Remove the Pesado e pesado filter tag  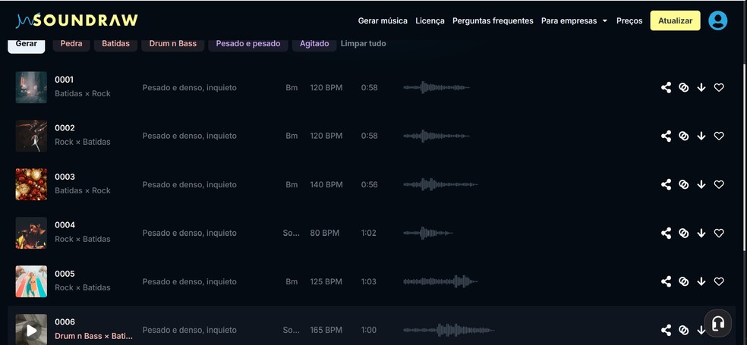tap(248, 44)
